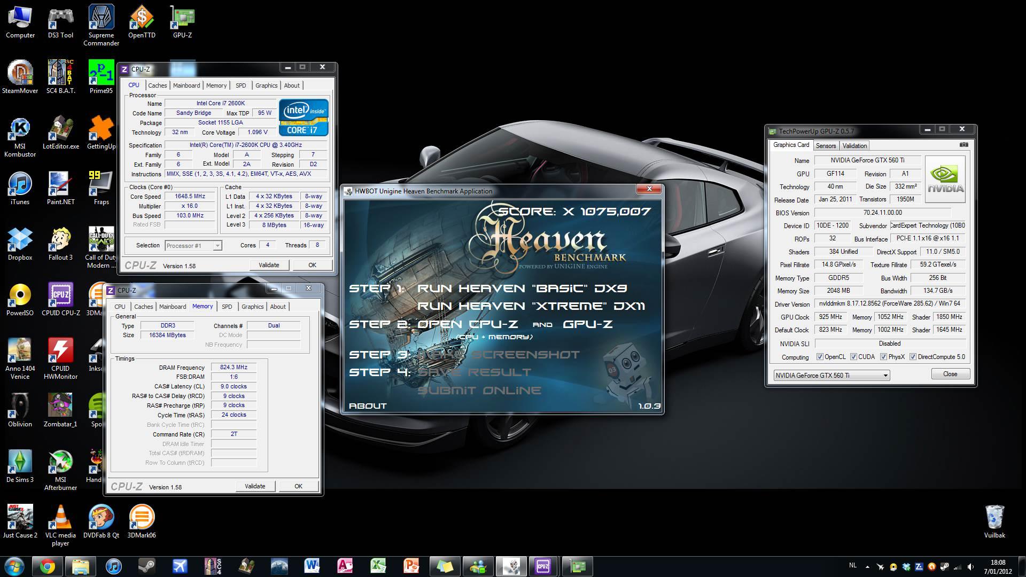Switch to Caches tab in top CPU-Z
The image size is (1026, 577).
click(158, 85)
